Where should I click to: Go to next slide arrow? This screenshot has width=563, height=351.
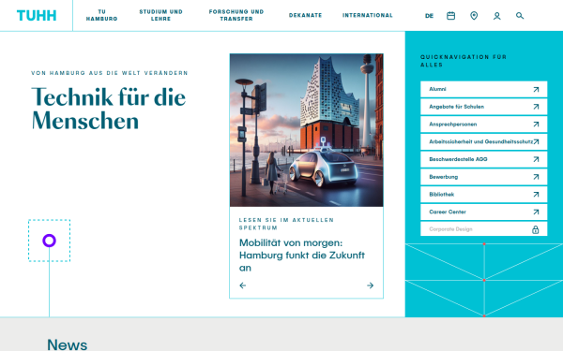(371, 285)
